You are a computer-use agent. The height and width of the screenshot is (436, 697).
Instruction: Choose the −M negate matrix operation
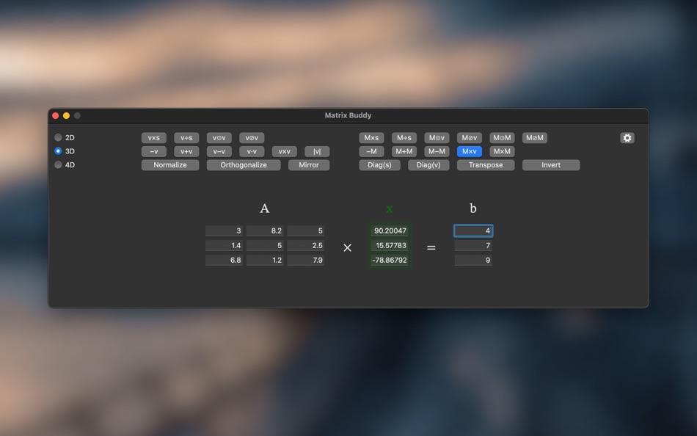pyautogui.click(x=372, y=151)
